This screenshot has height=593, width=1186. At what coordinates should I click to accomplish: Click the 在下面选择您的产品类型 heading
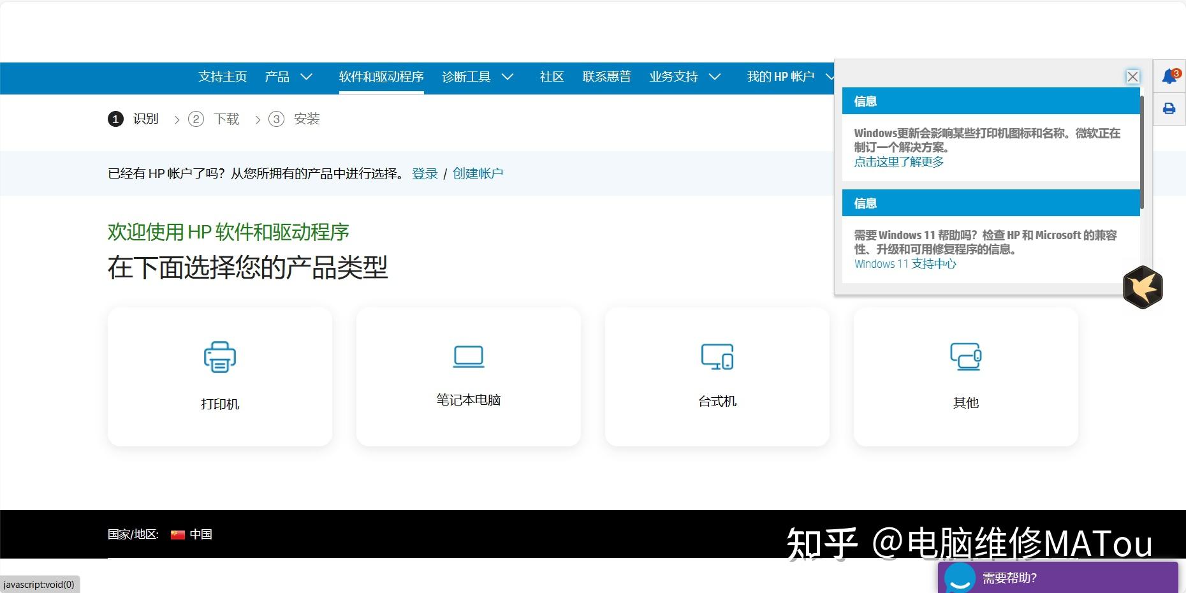[x=247, y=267]
